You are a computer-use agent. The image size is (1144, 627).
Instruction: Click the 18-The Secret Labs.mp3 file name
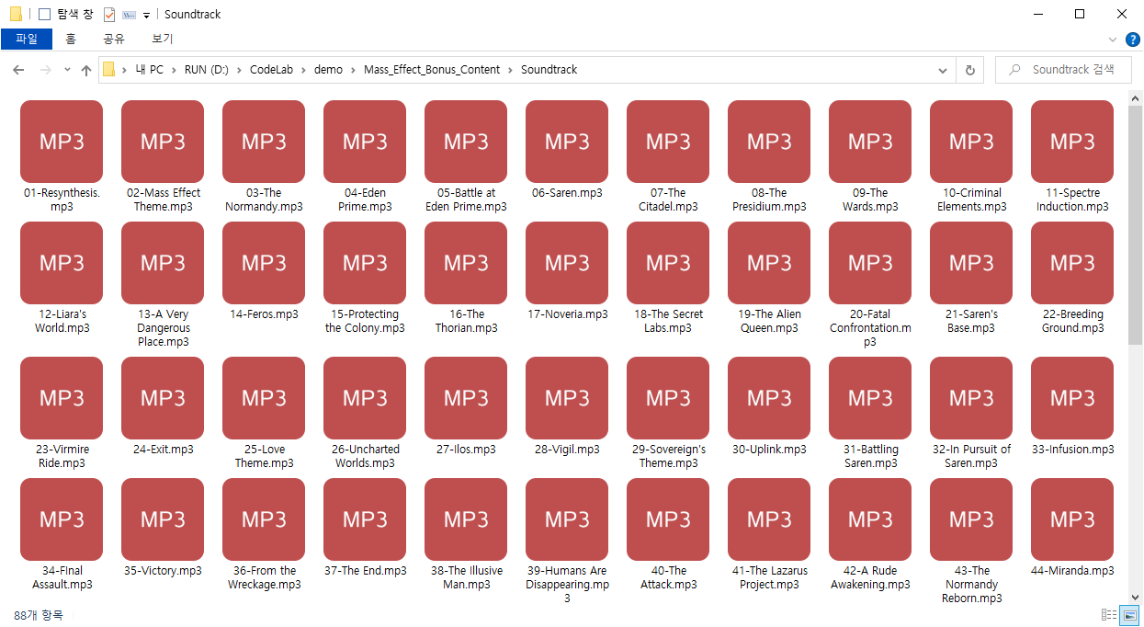(x=668, y=321)
